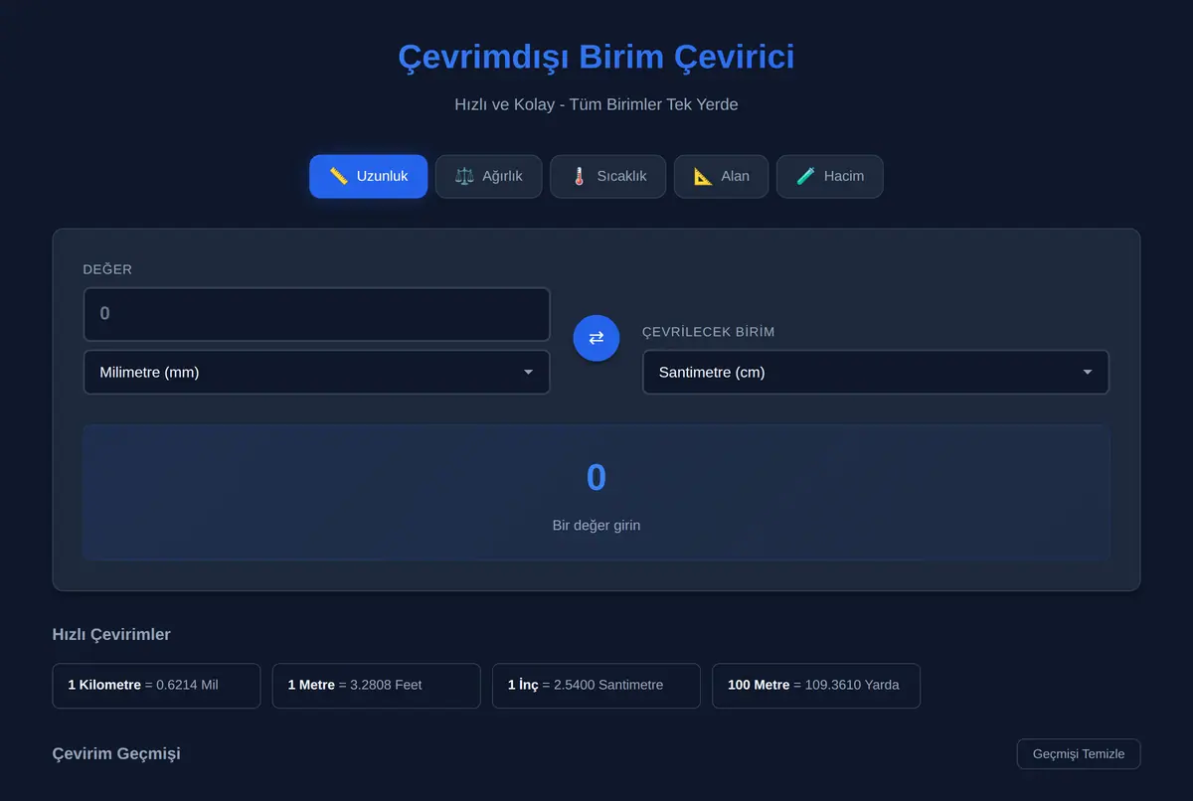This screenshot has height=801, width=1193.
Task: Select the 100 Metre to Yarda conversion
Action: [x=816, y=686]
